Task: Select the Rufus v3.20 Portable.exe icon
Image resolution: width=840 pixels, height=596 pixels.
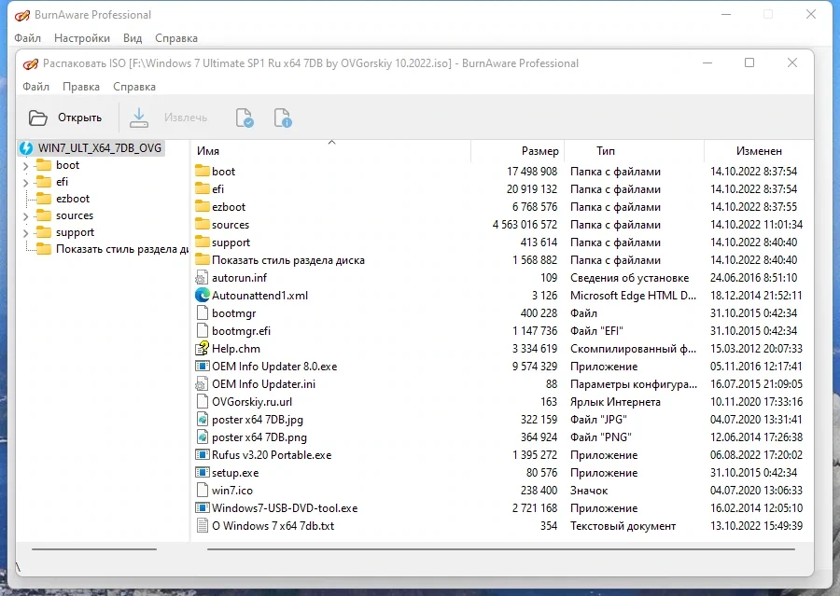Action: [x=202, y=454]
